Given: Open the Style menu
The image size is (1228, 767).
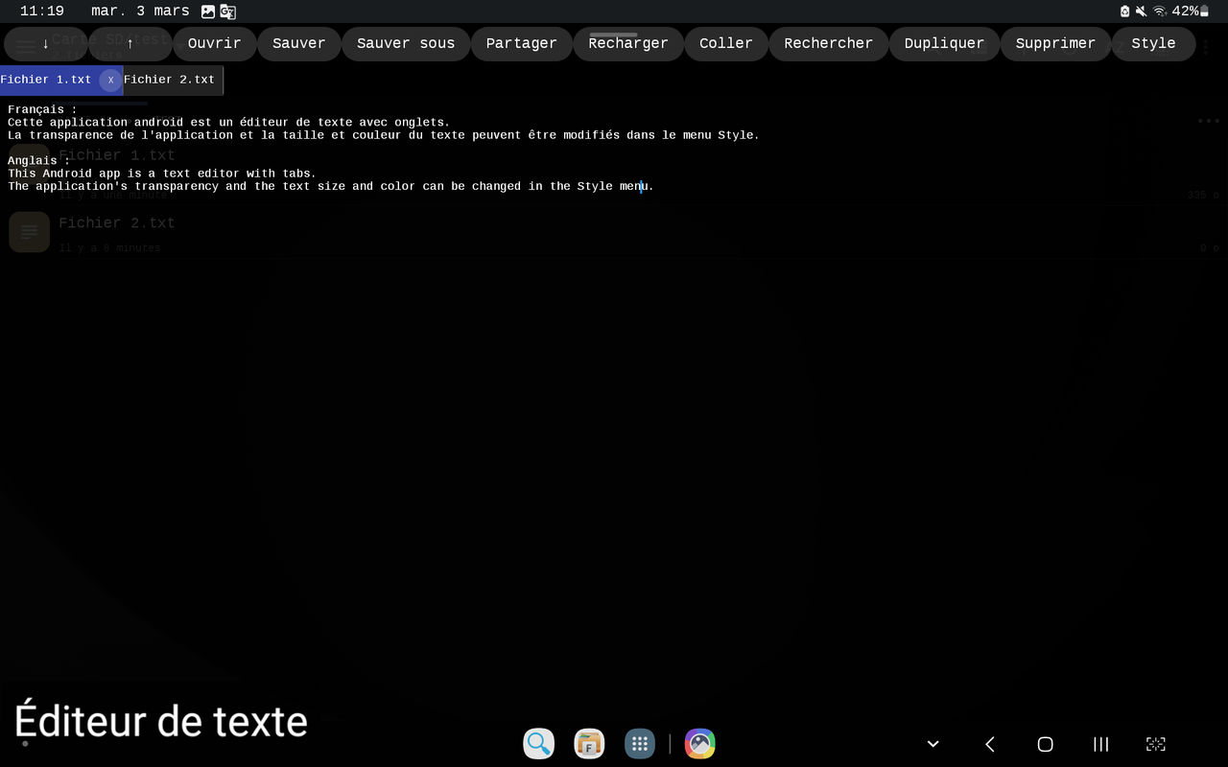Looking at the screenshot, I should pyautogui.click(x=1152, y=44).
